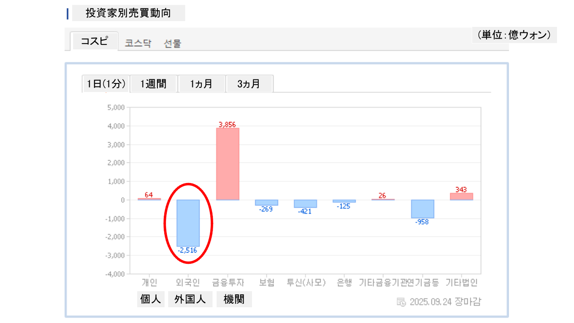
Task: Click the 投資家別売買動向 title
Action: 128,13
